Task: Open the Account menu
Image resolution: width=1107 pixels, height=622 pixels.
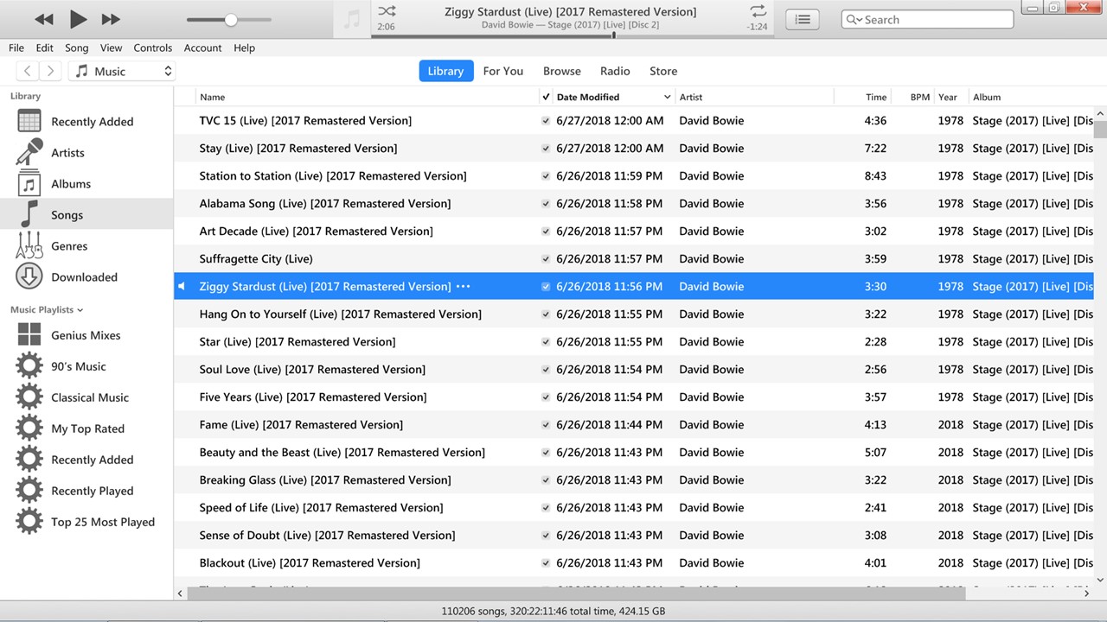Action: (202, 48)
